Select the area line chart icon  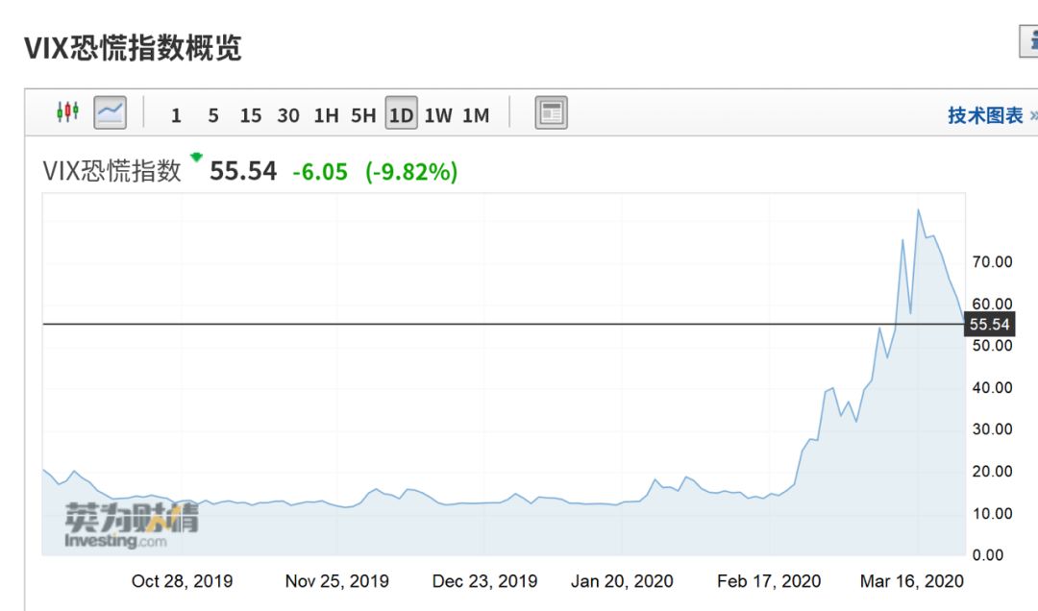coord(110,113)
